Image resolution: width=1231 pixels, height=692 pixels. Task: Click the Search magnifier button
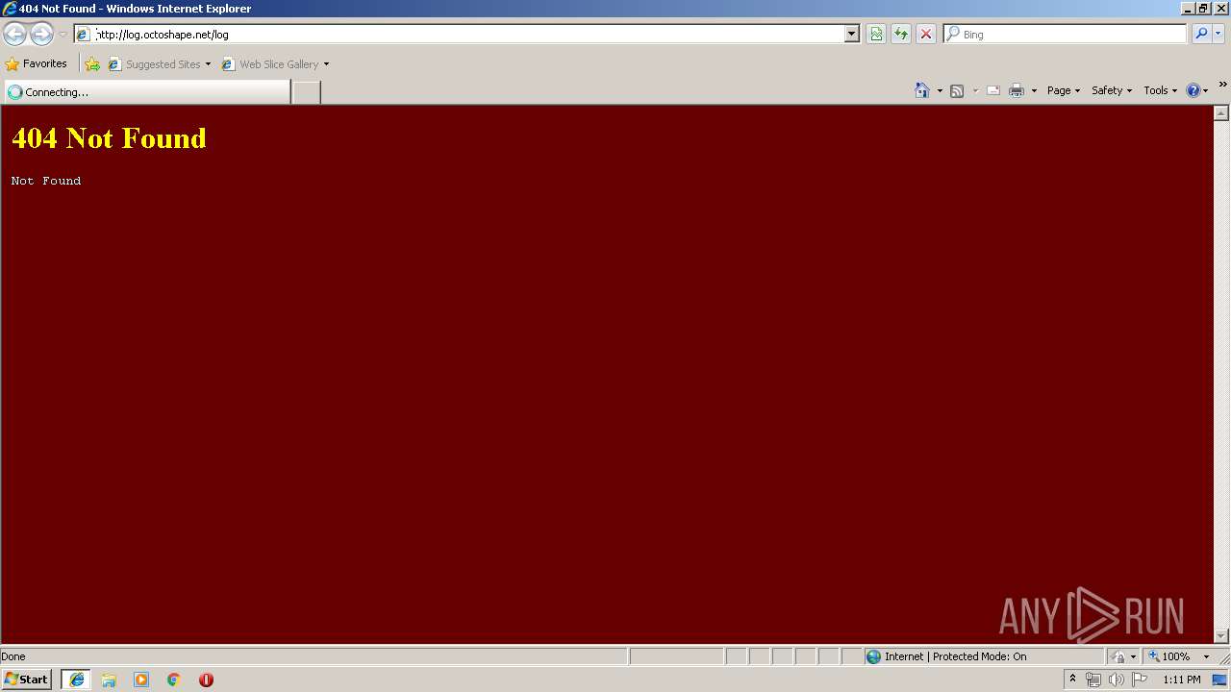tap(1200, 34)
